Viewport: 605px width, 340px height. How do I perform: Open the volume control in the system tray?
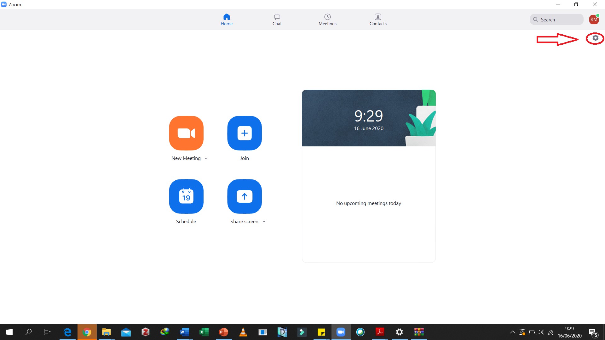[x=541, y=332]
